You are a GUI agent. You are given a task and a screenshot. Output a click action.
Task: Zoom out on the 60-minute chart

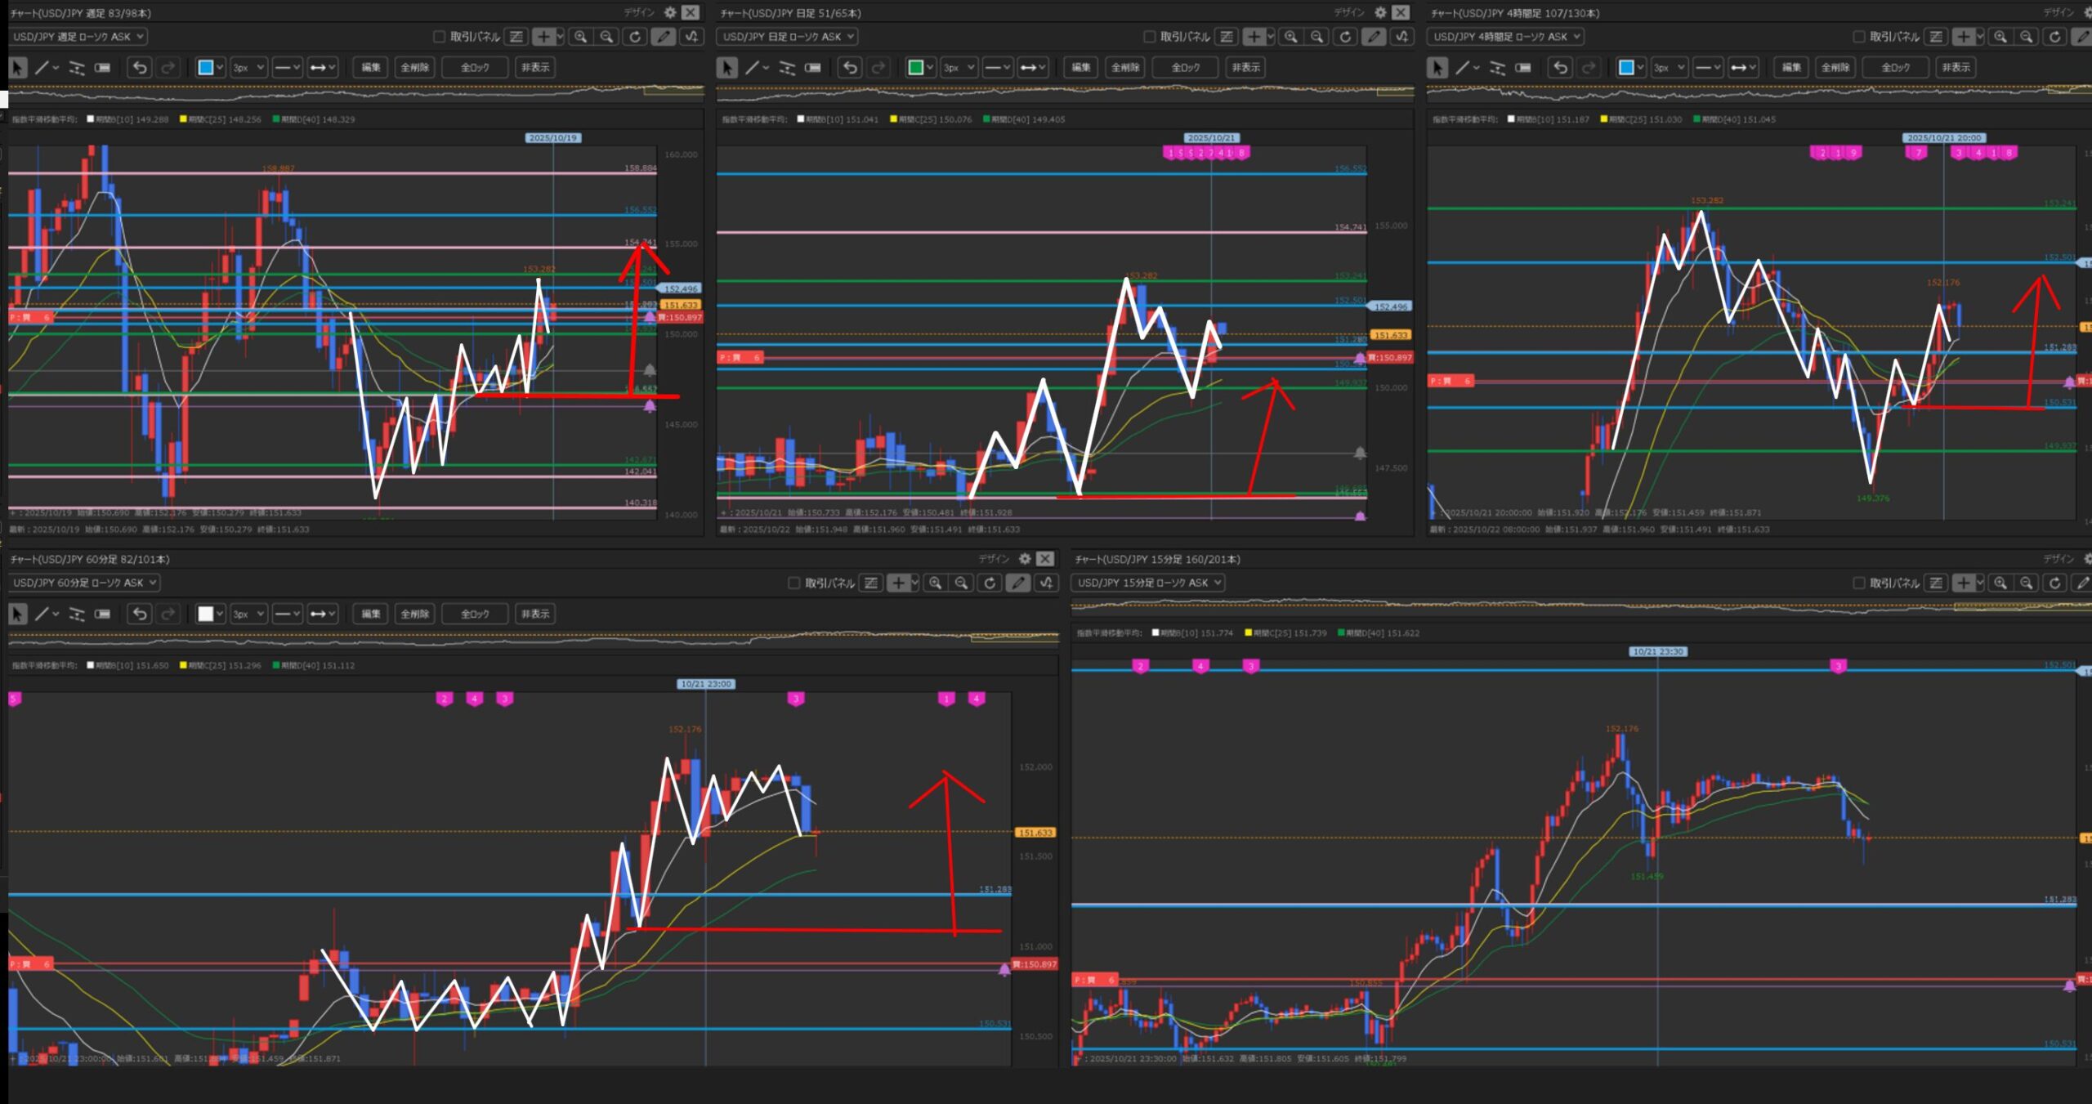[962, 583]
